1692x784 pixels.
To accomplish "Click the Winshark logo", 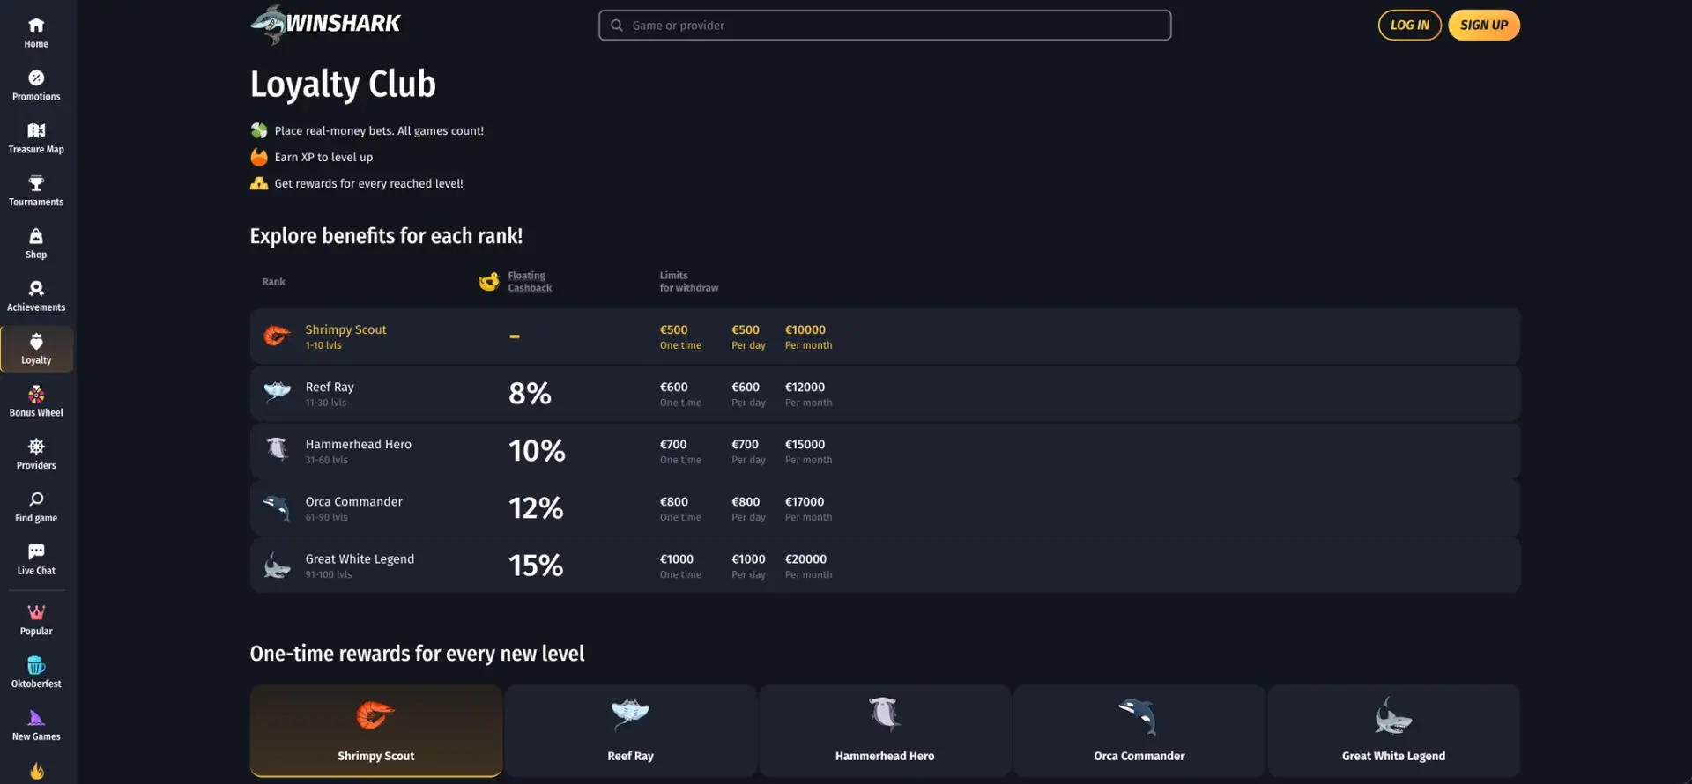I will (x=325, y=24).
